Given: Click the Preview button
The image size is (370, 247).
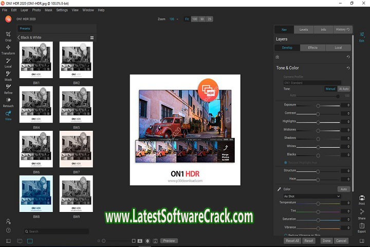Looking at the screenshot, I should (x=169, y=241).
